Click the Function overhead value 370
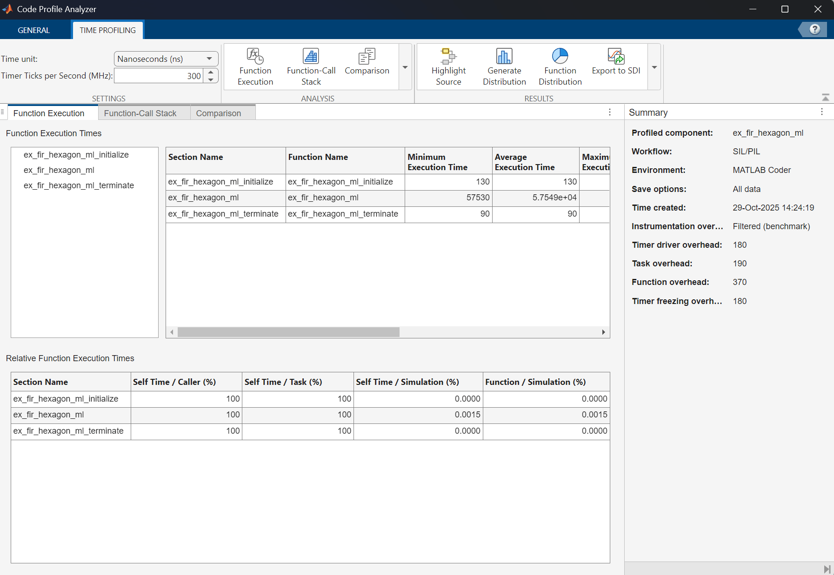The height and width of the screenshot is (575, 834). click(x=740, y=282)
